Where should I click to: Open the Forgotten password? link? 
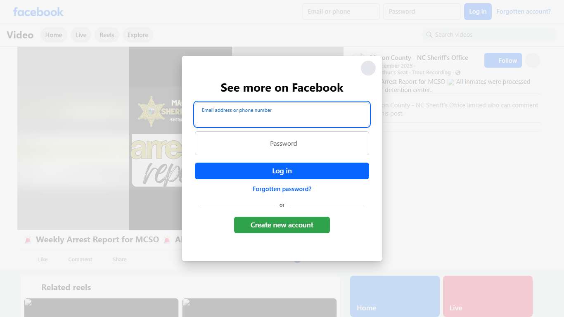(282, 189)
